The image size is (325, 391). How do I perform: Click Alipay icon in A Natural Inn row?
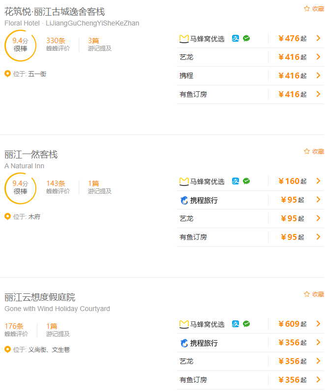click(x=236, y=181)
